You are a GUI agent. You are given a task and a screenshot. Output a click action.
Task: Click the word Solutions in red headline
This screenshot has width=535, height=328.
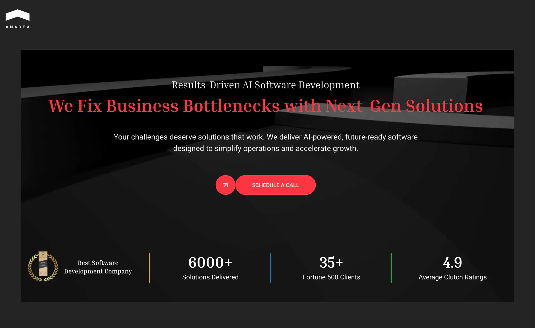click(444, 106)
